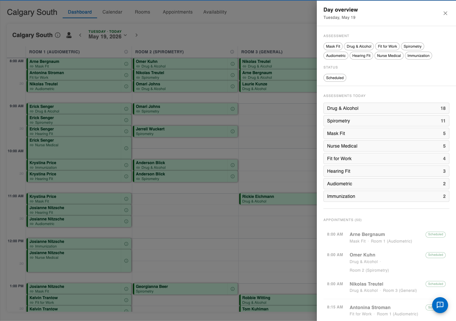The image size is (456, 321).
Task: Open the Rooms tab
Action: pos(142,12)
